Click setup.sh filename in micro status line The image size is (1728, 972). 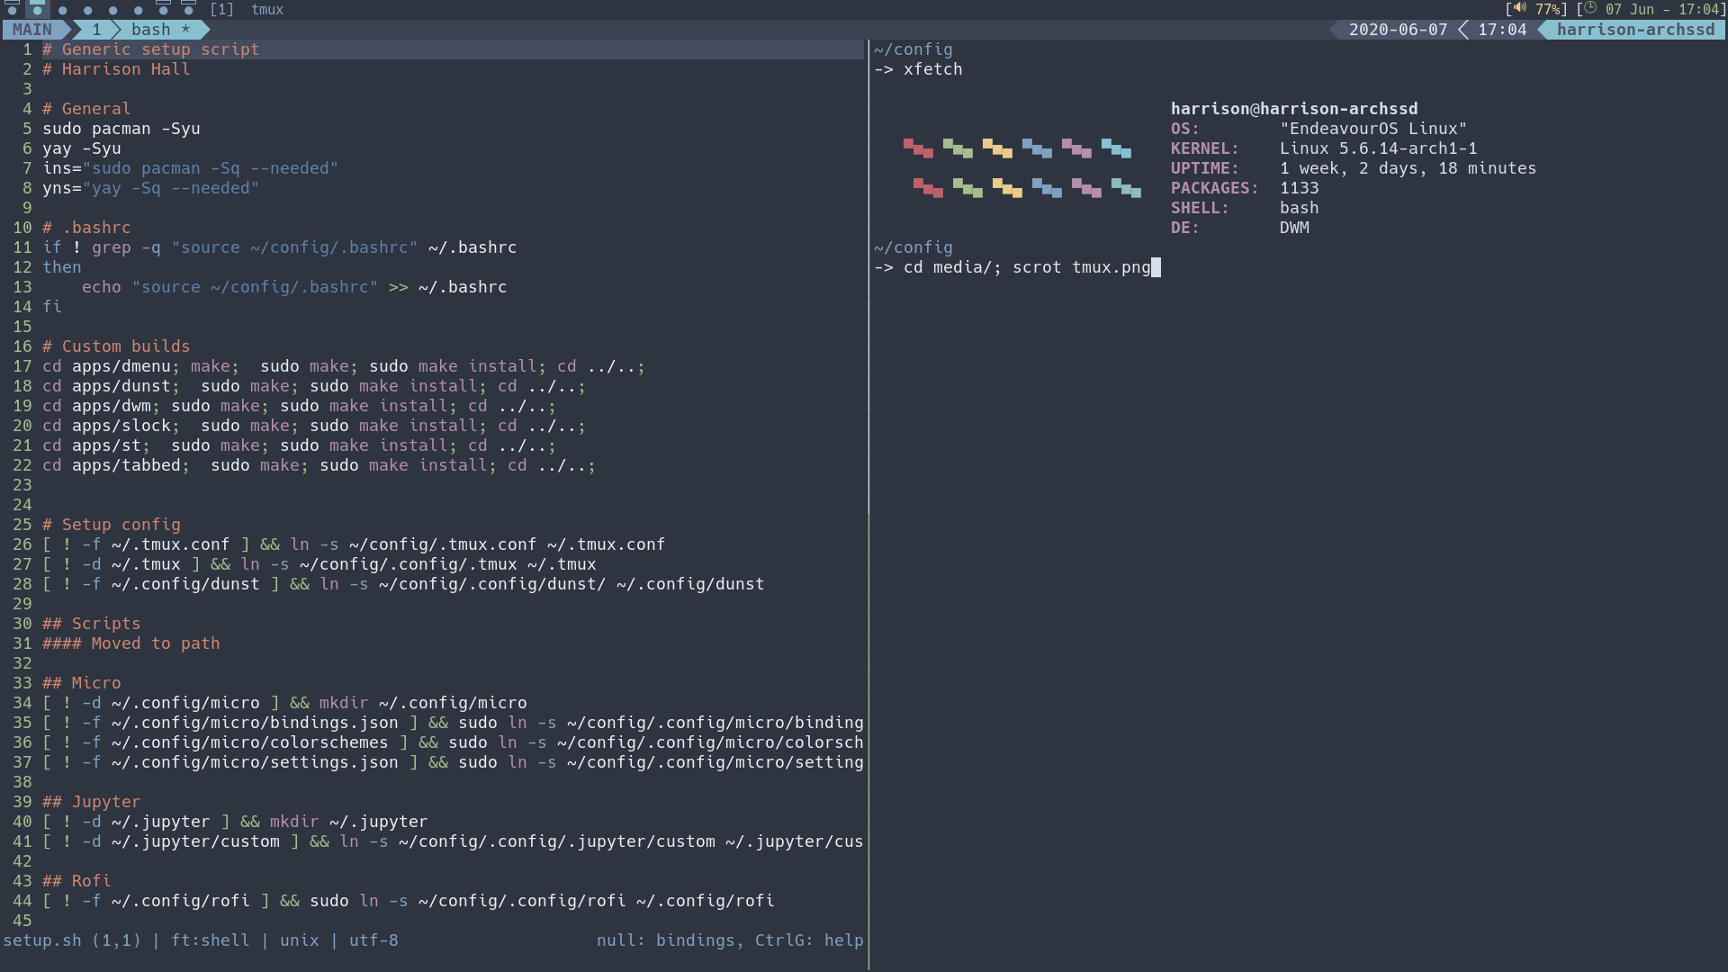tap(42, 940)
